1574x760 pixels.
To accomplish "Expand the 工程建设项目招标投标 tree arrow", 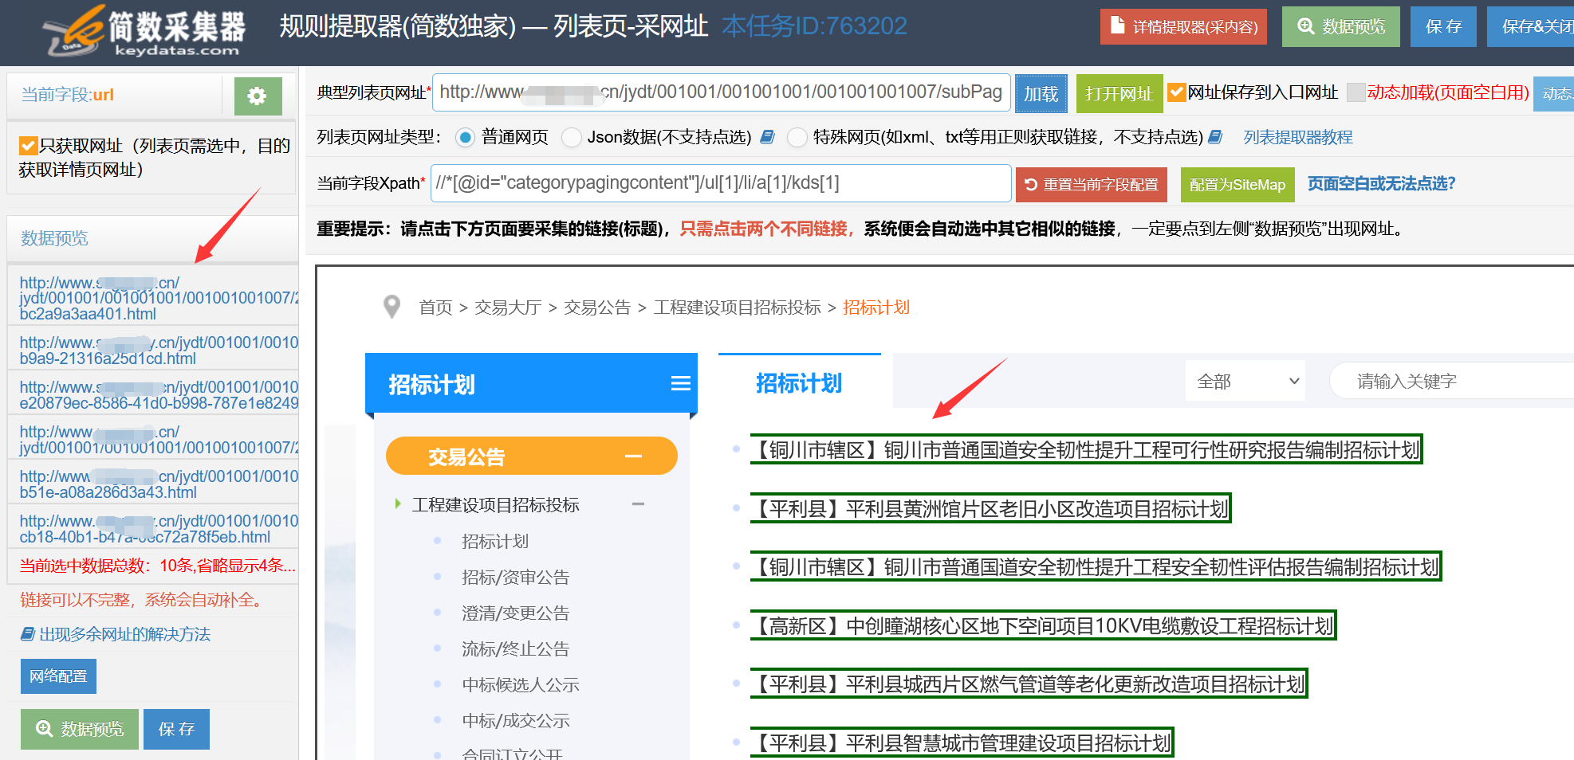I will pos(398,503).
